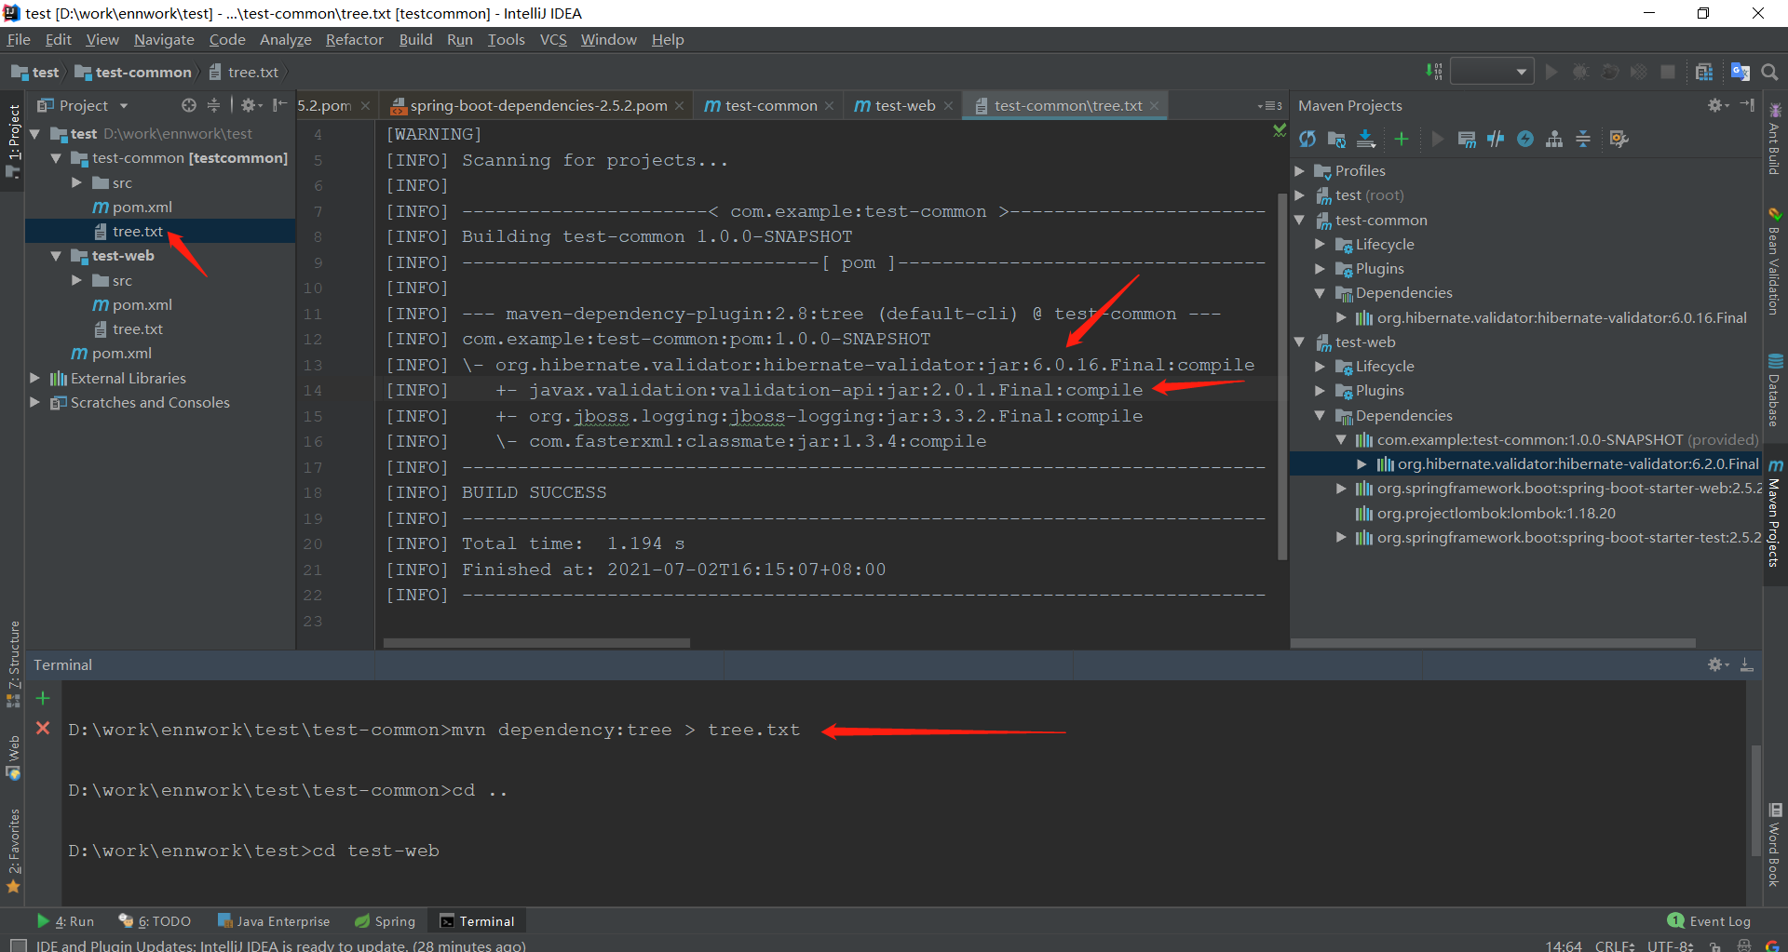Open Maven settings with the wrench icon
This screenshot has width=1788, height=952.
pos(1619,139)
